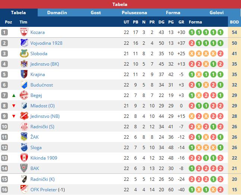The height and width of the screenshot is (195, 241).
Task: Click the Kikinda 1909 team logo
Action: click(24, 158)
